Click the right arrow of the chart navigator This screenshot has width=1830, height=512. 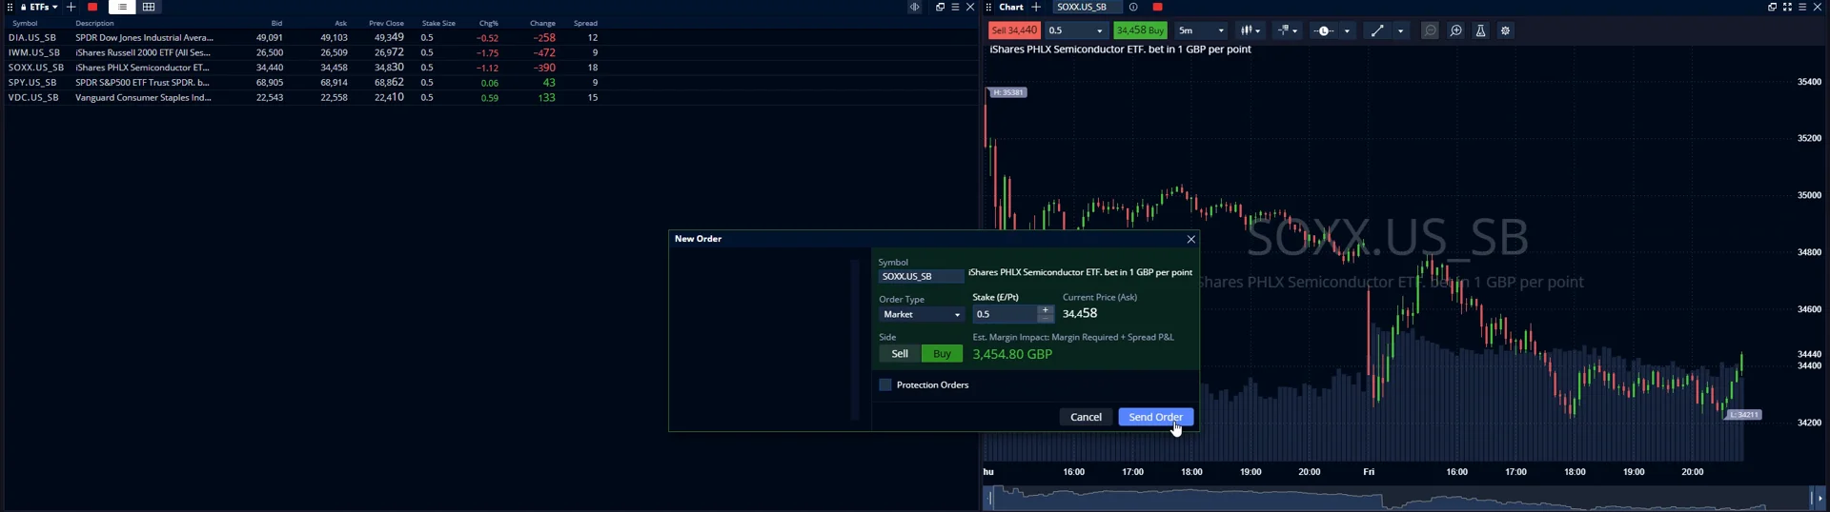click(x=1820, y=498)
